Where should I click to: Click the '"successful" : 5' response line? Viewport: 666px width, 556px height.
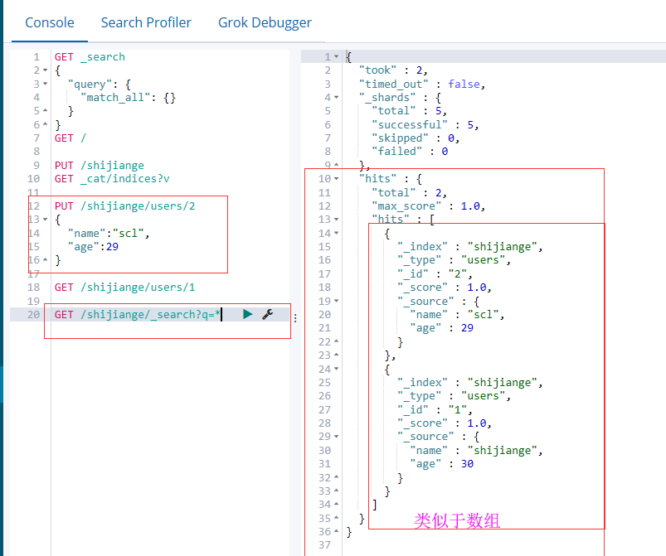425,125
